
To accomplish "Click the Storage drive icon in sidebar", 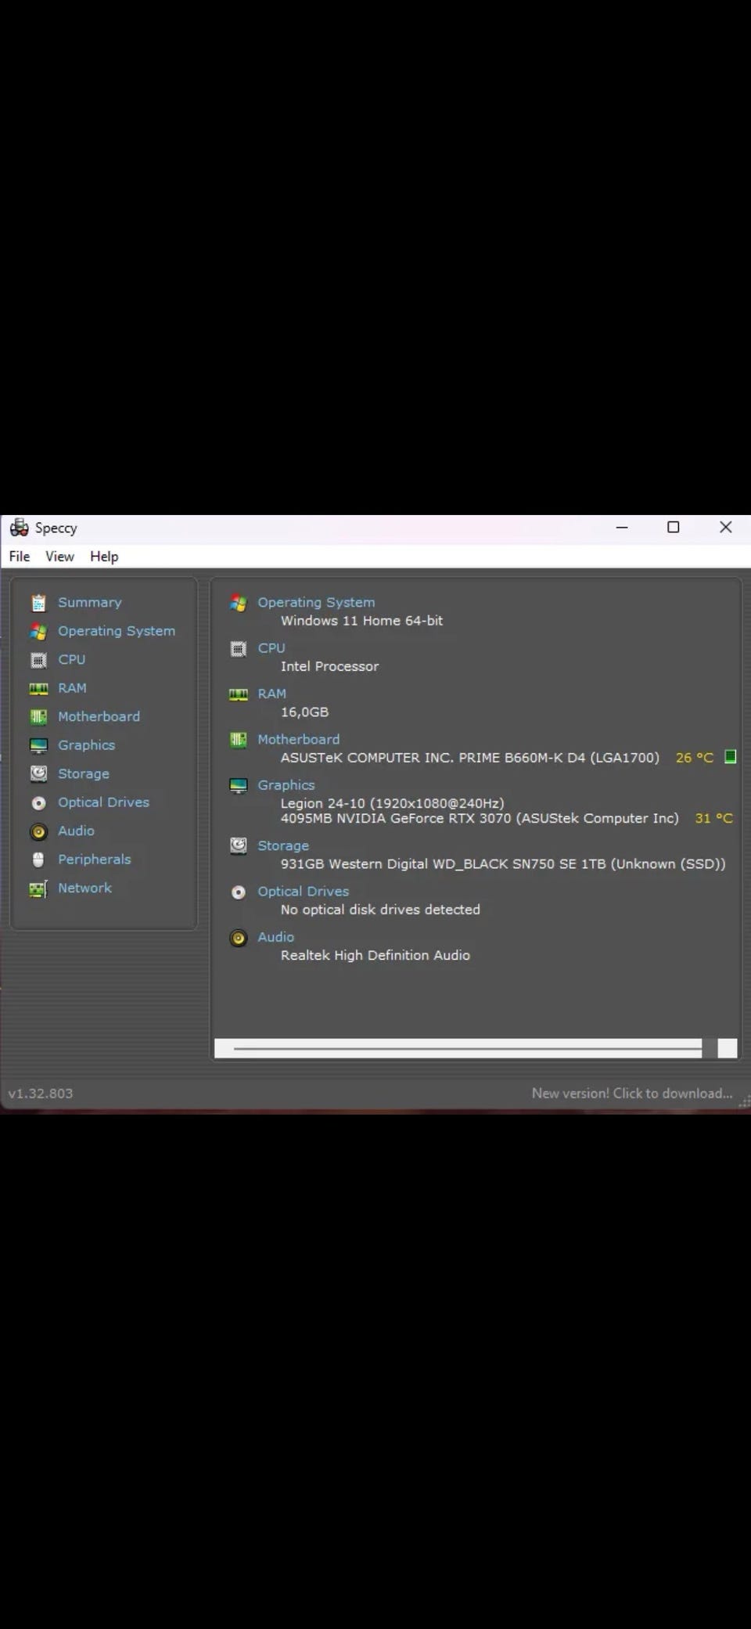I will 38,774.
